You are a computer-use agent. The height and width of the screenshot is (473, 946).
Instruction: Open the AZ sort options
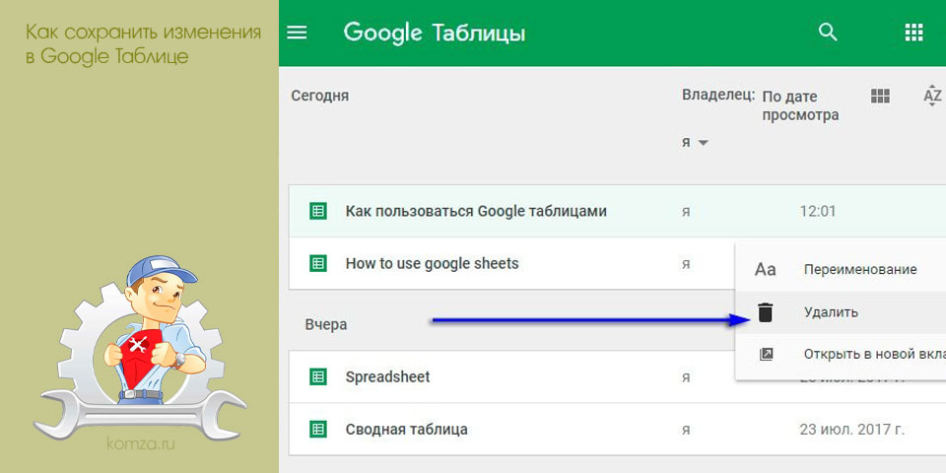933,96
